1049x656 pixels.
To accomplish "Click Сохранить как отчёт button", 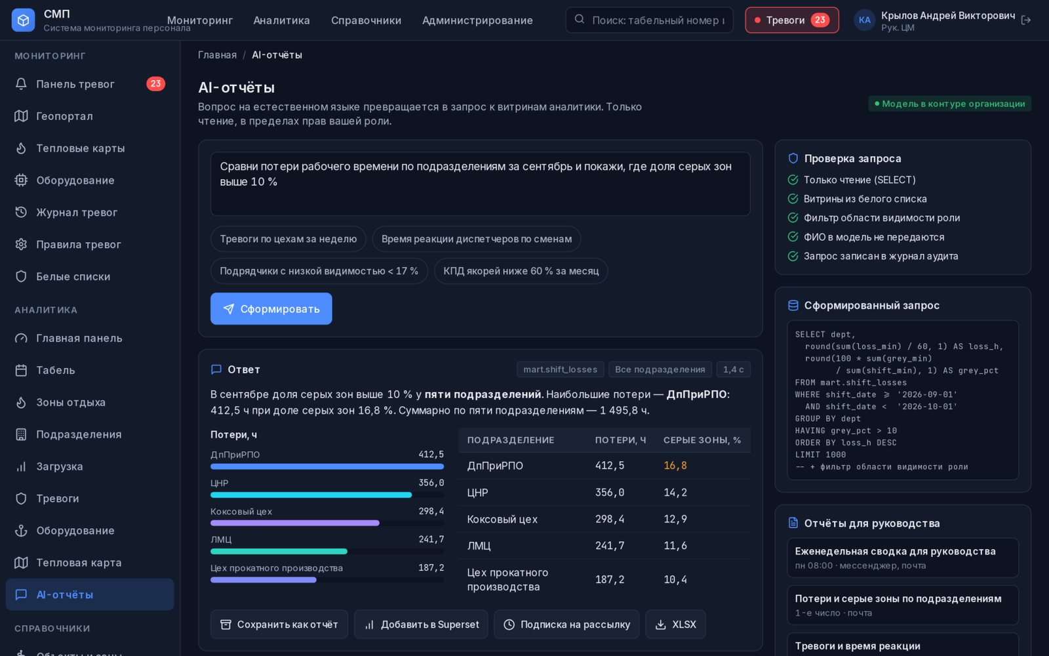I will click(x=279, y=625).
